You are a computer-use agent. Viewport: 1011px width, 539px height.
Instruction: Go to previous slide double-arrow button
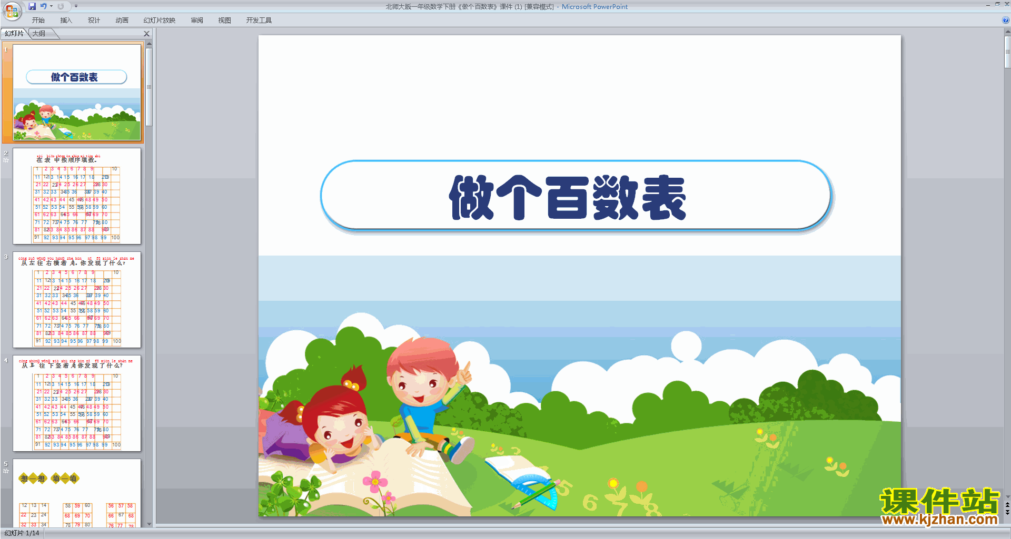1007,505
